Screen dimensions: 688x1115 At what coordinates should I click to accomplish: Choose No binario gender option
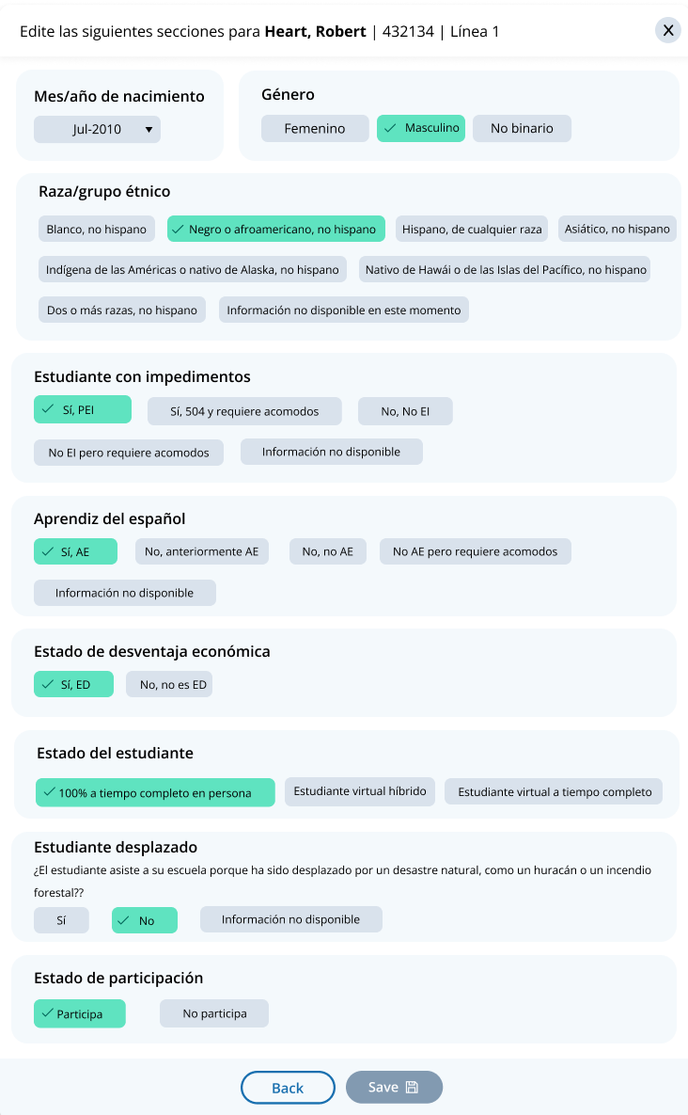[522, 128]
